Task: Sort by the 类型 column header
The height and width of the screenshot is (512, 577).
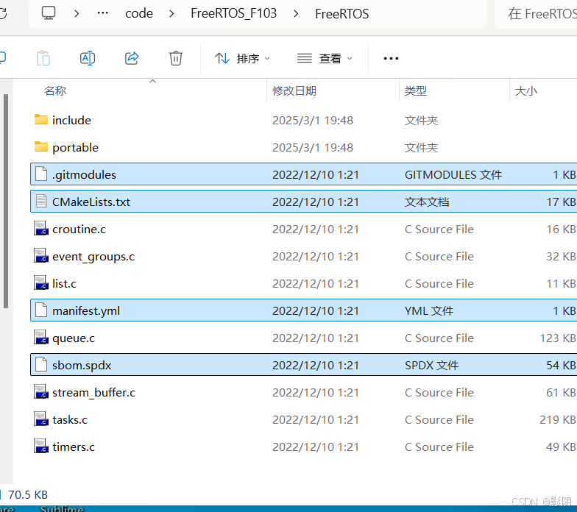Action: [x=416, y=91]
